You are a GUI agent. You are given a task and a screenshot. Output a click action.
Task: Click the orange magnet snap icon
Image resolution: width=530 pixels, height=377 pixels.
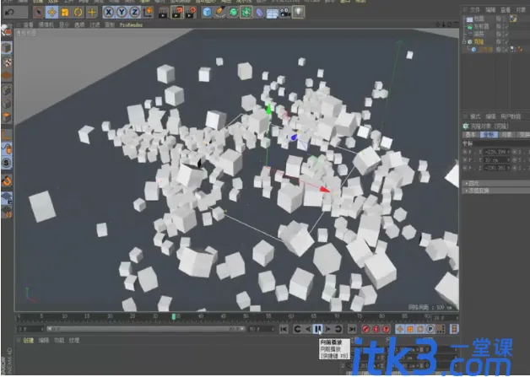[x=7, y=181]
